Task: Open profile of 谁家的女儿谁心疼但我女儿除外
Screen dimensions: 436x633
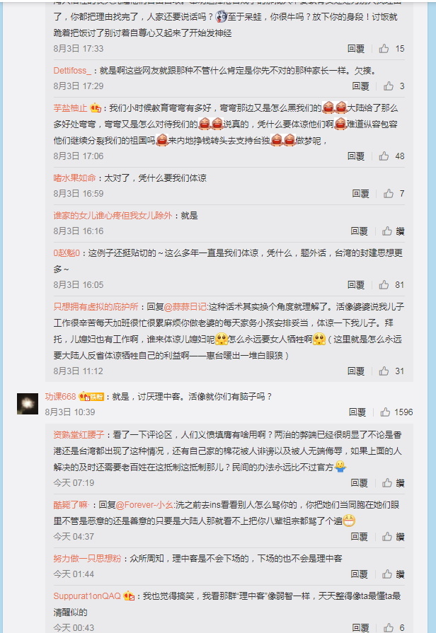Action: [113, 216]
